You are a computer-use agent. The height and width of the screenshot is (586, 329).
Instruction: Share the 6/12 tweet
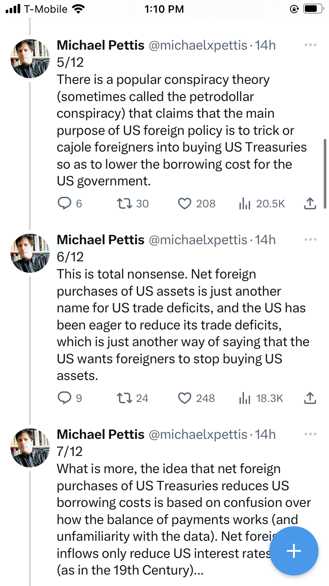[x=310, y=398]
